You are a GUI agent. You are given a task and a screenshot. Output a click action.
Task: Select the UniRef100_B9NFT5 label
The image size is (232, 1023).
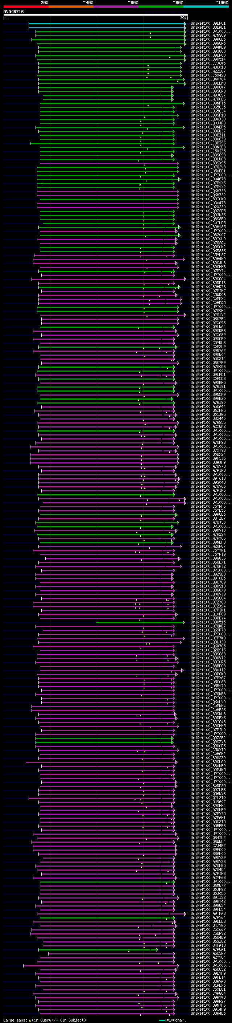click(208, 103)
